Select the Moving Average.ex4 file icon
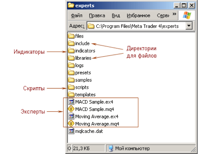The image size is (215, 154). pos(71,117)
